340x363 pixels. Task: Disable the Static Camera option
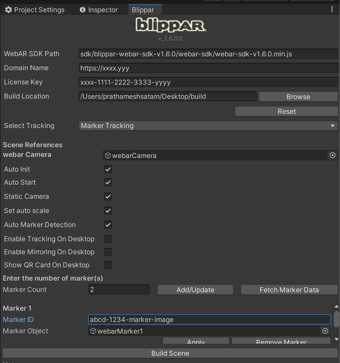click(x=108, y=197)
